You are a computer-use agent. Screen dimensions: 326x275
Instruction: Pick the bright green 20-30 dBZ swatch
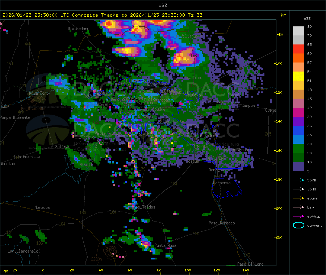click(x=298, y=149)
